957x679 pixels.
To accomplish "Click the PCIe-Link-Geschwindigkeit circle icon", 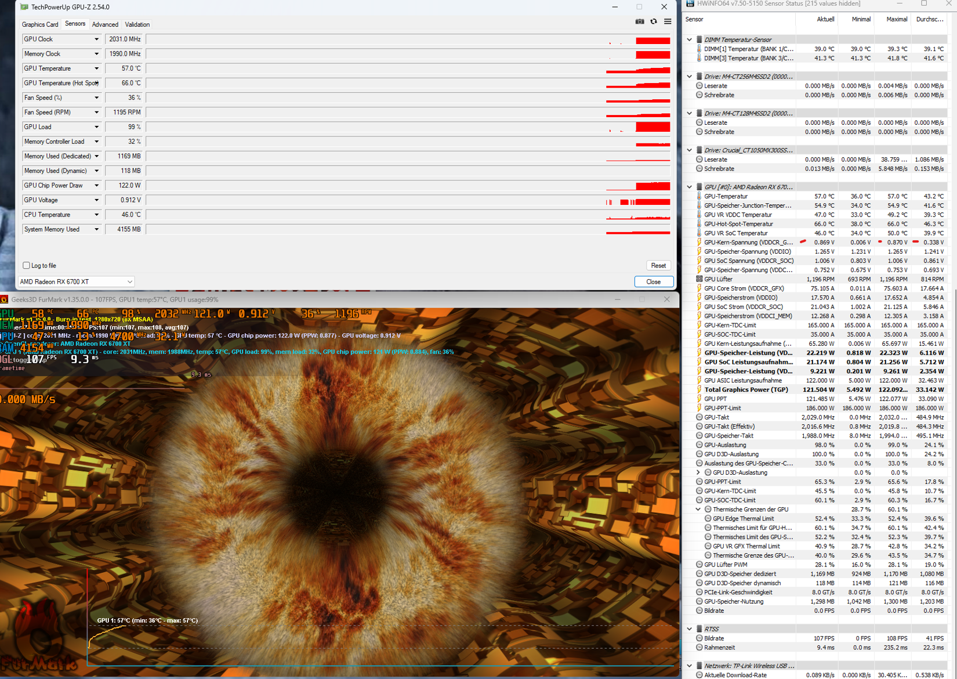I will 699,593.
